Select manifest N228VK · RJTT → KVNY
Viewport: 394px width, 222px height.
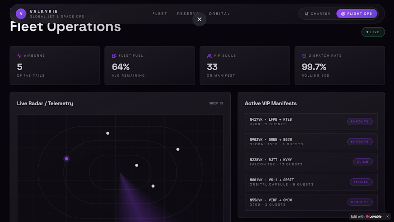(x=311, y=162)
